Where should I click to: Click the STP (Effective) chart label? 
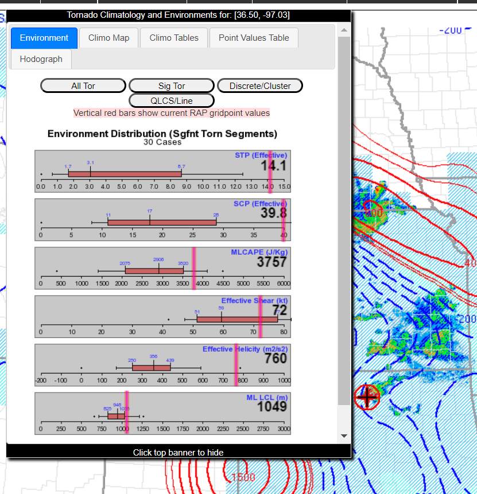(261, 155)
